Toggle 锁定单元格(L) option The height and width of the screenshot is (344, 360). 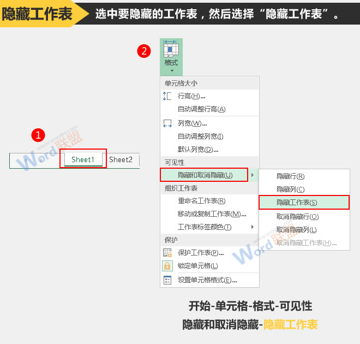(x=210, y=266)
